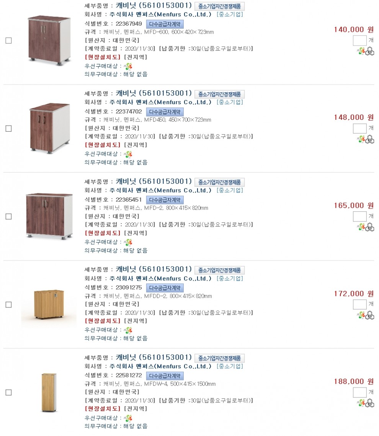Click the 우선구매대상 icon for item 22367949
Screen dimensions: 379x436
(x=128, y=66)
